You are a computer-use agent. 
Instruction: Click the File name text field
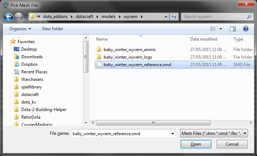pyautogui.click(x=120, y=134)
